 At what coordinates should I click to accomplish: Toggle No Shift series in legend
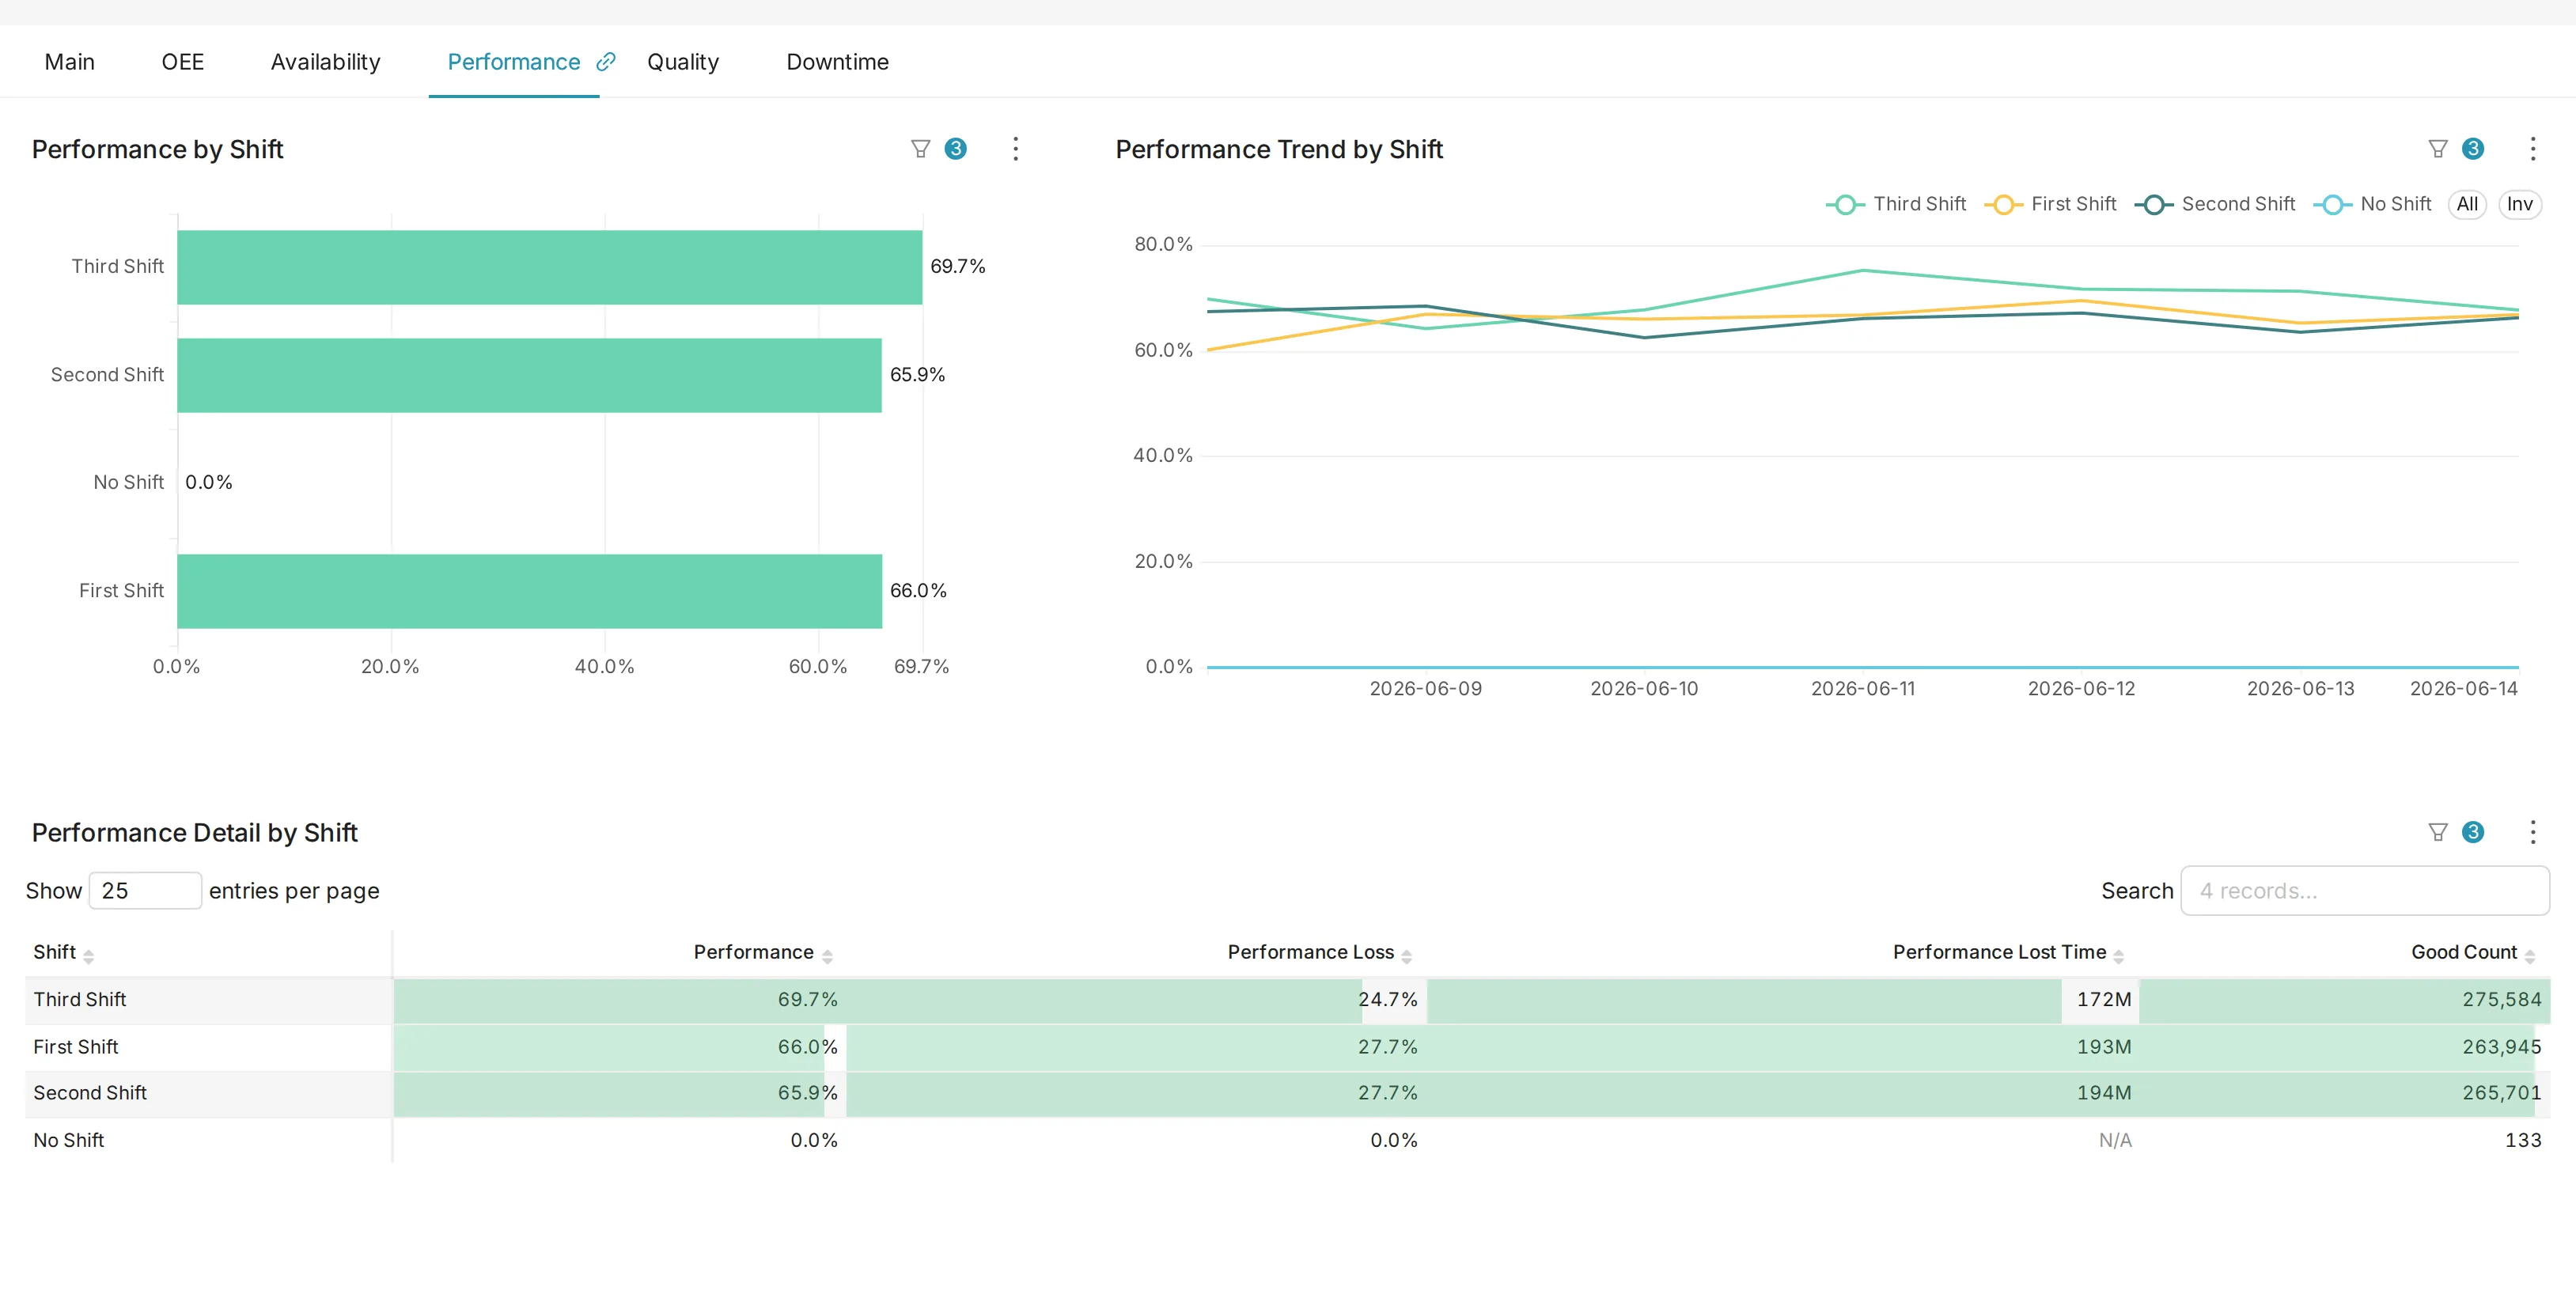(x=2372, y=204)
